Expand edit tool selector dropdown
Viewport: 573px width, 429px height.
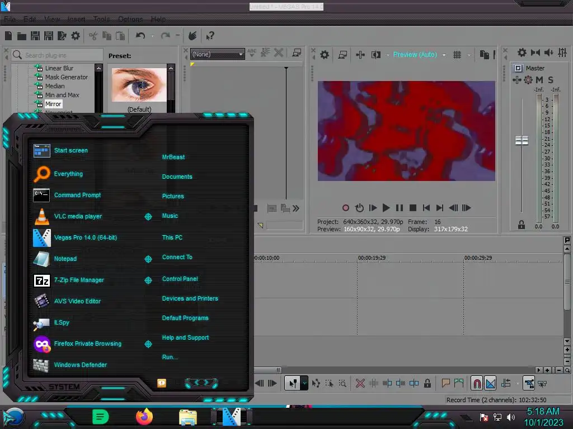(x=304, y=383)
